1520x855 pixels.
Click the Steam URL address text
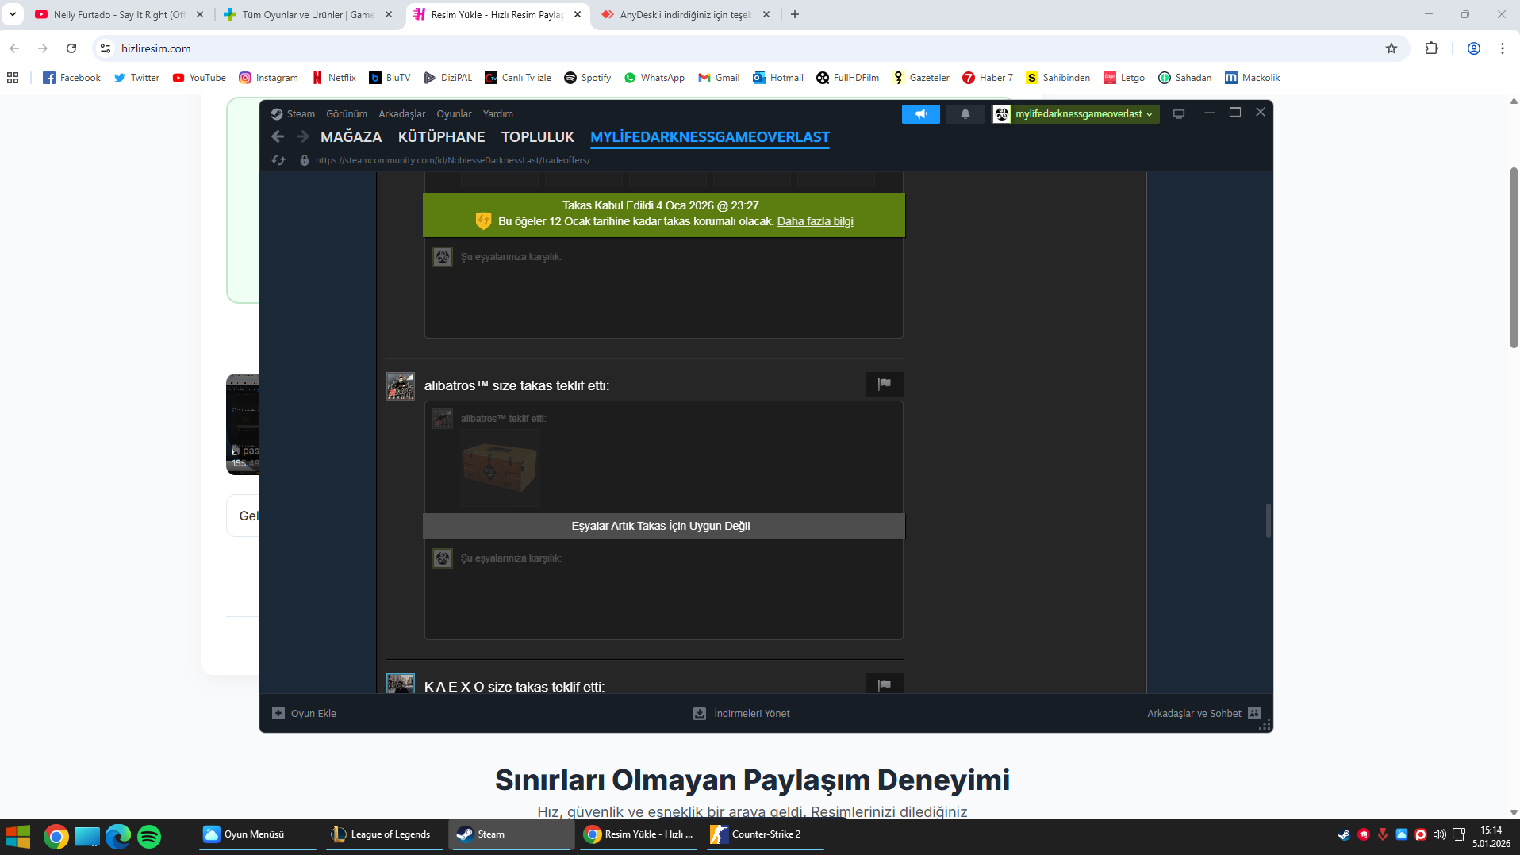pyautogui.click(x=452, y=160)
